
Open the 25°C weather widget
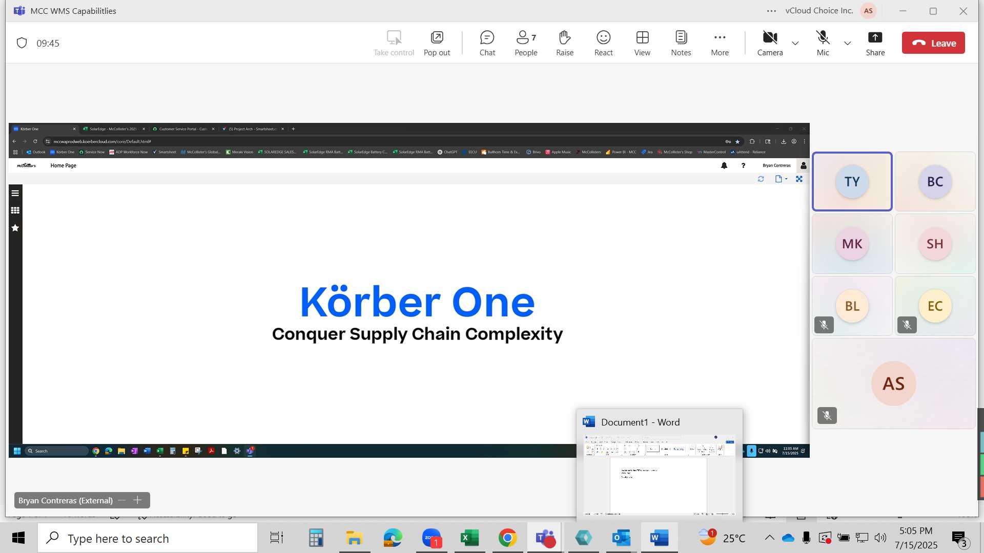pyautogui.click(x=722, y=538)
